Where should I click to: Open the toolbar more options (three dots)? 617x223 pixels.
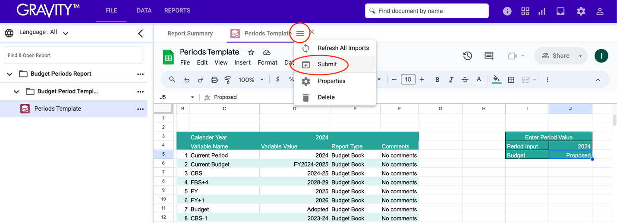point(548,80)
